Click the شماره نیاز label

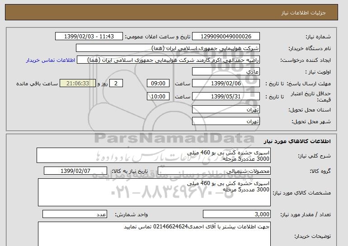[318, 37]
